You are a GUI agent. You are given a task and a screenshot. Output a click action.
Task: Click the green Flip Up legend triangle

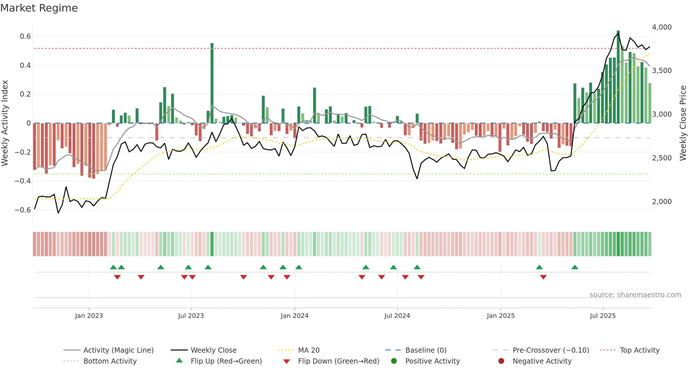(x=179, y=360)
